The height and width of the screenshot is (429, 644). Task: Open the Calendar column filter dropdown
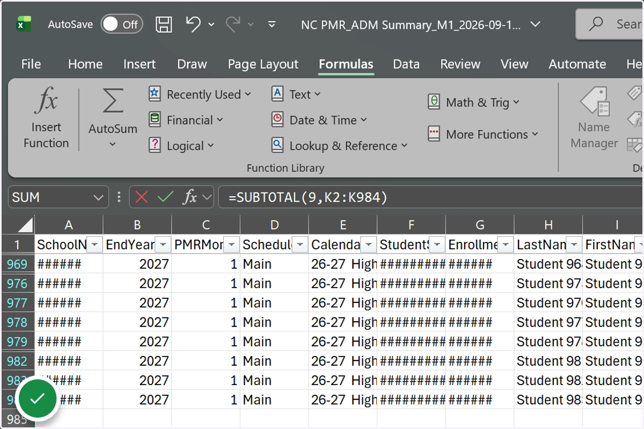(x=369, y=245)
